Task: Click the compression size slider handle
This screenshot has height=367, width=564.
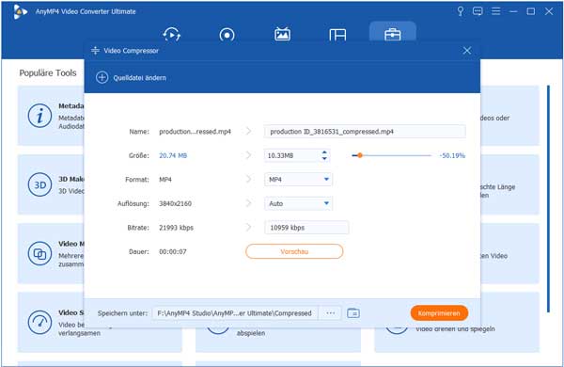Action: 360,155
